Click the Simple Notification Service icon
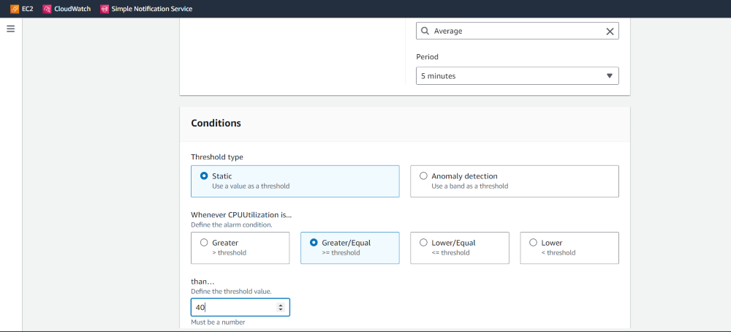 pyautogui.click(x=105, y=9)
